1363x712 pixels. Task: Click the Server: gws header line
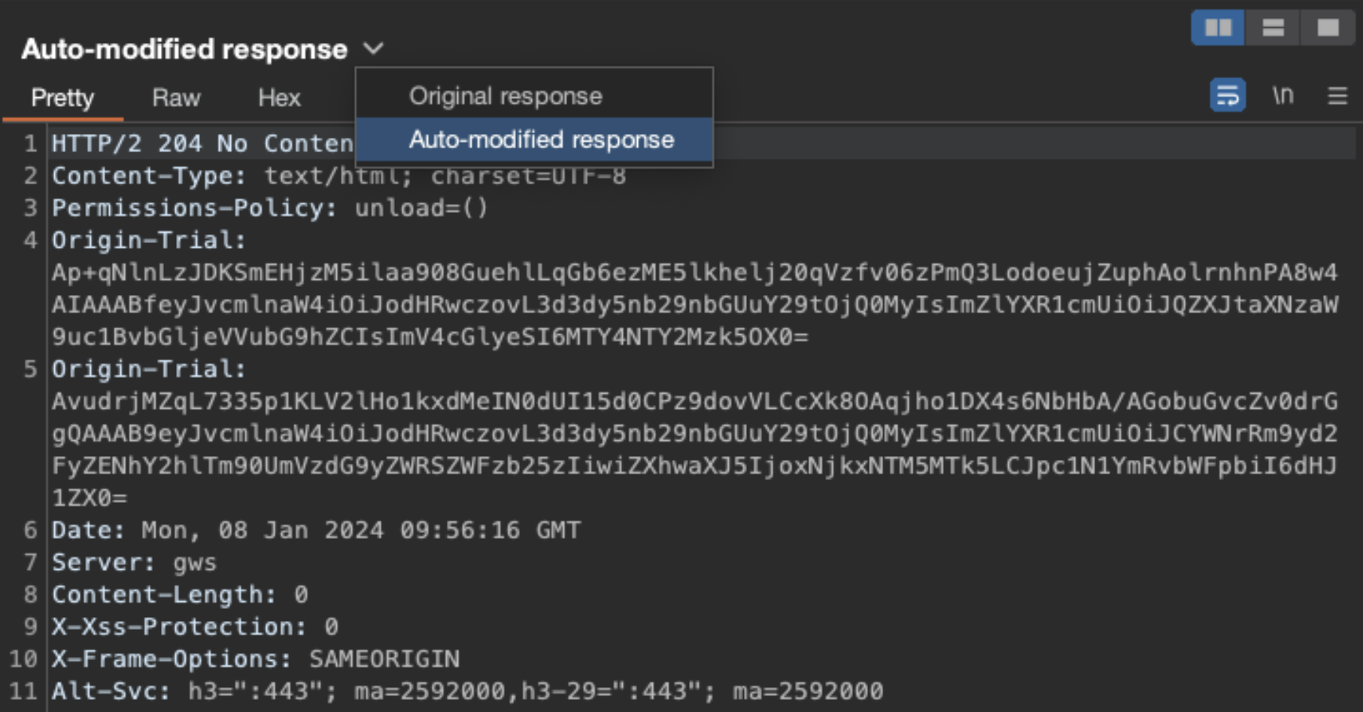134,562
